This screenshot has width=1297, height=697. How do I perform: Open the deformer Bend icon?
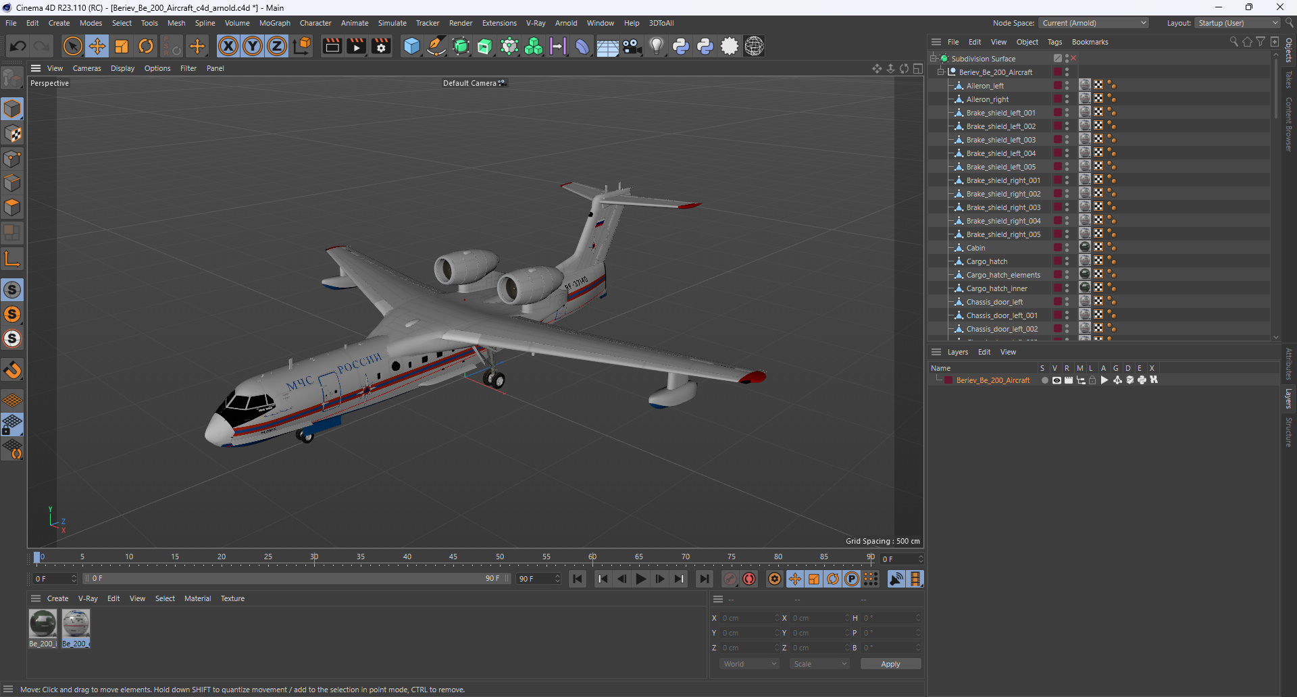pyautogui.click(x=582, y=46)
